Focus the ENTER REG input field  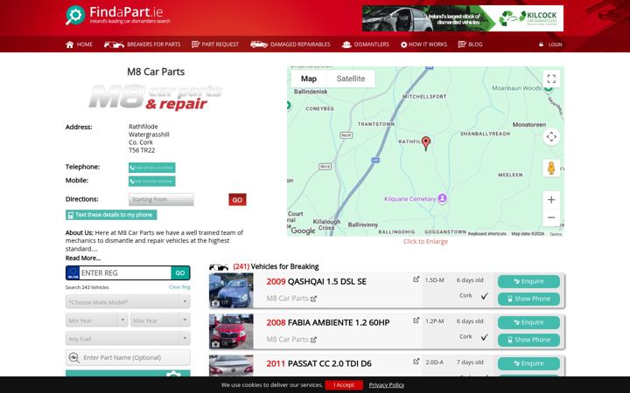125,273
